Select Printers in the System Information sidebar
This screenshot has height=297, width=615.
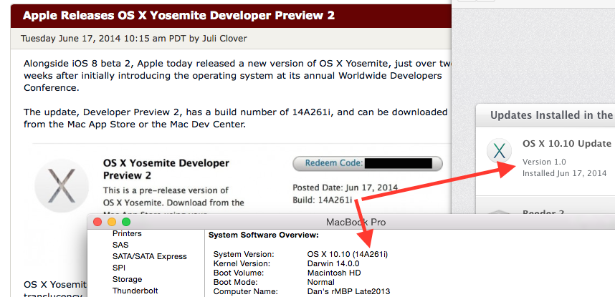pyautogui.click(x=127, y=233)
